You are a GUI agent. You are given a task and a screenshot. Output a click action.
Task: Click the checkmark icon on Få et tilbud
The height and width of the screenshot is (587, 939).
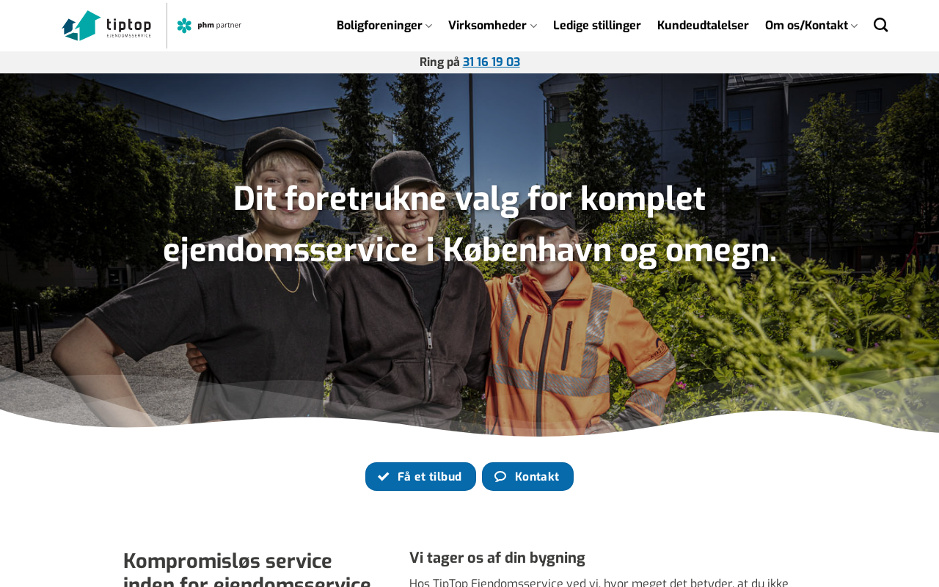click(384, 476)
